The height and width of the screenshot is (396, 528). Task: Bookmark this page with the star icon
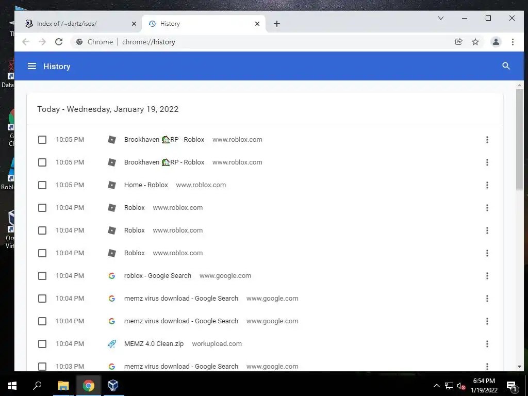click(x=475, y=42)
